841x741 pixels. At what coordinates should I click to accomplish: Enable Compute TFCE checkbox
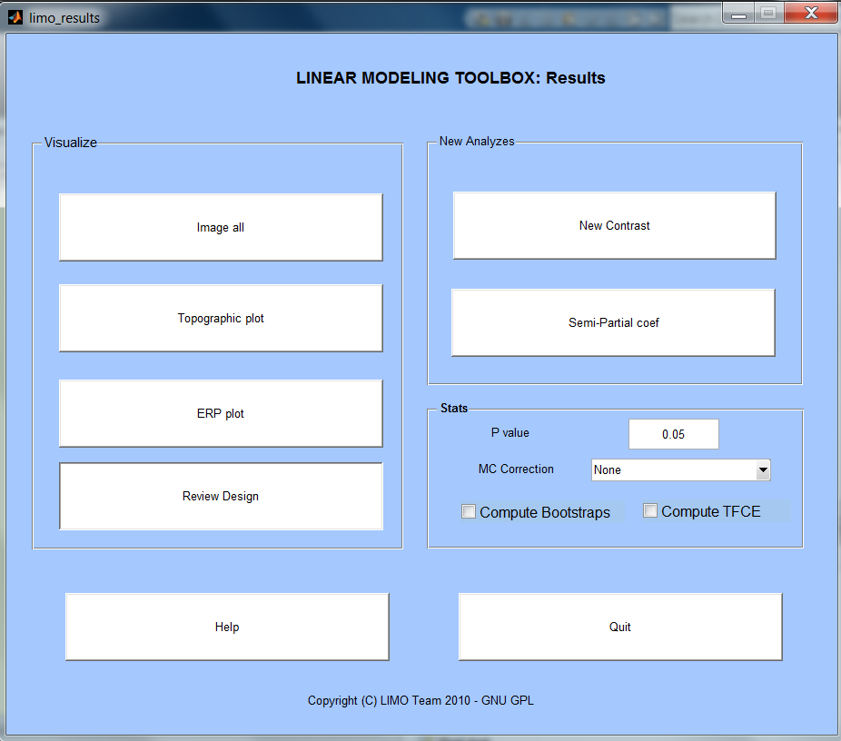650,510
